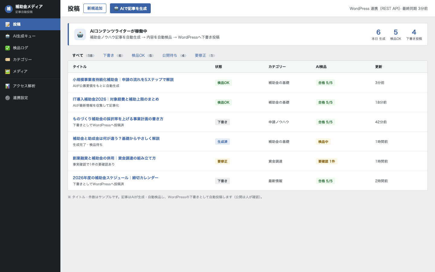This screenshot has width=435, height=272.
Task: Click the robot icon in AIコンテンツライター banner
Action: click(x=80, y=34)
